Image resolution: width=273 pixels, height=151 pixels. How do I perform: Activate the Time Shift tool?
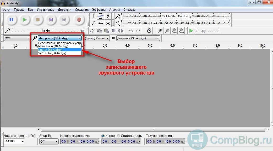click(x=101, y=23)
